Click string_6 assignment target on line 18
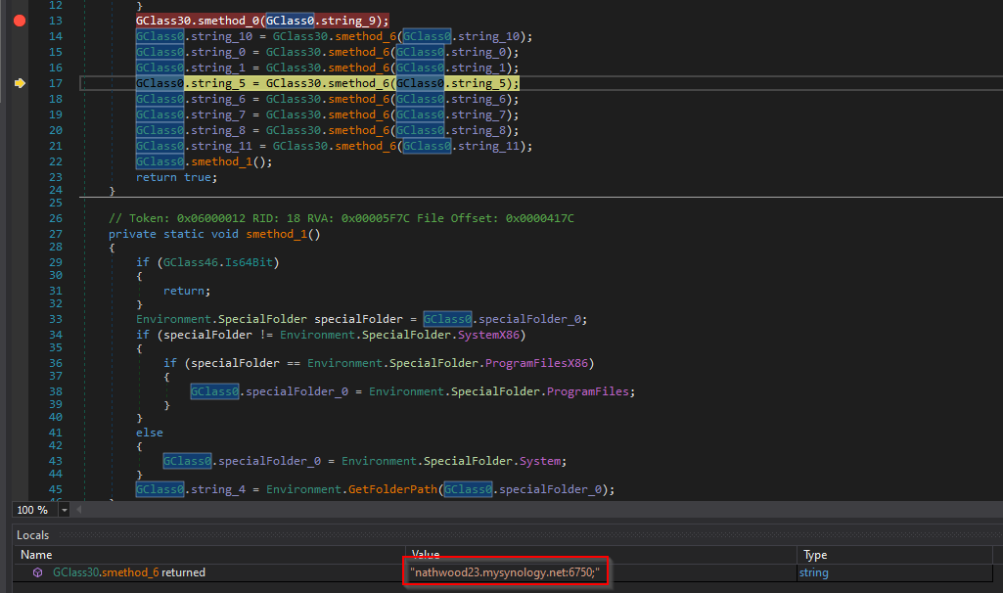 (218, 99)
